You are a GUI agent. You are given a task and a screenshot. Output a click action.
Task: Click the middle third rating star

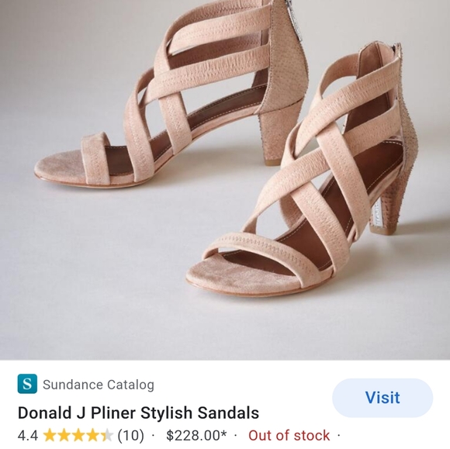coord(78,435)
